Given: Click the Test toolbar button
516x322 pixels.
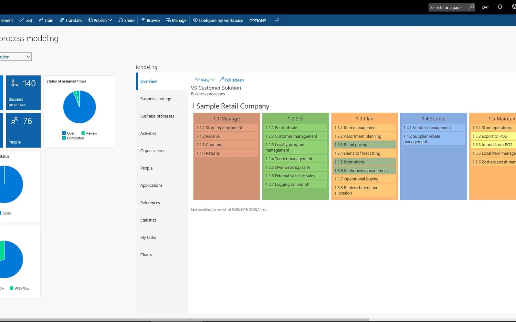Looking at the screenshot, I should coord(26,20).
